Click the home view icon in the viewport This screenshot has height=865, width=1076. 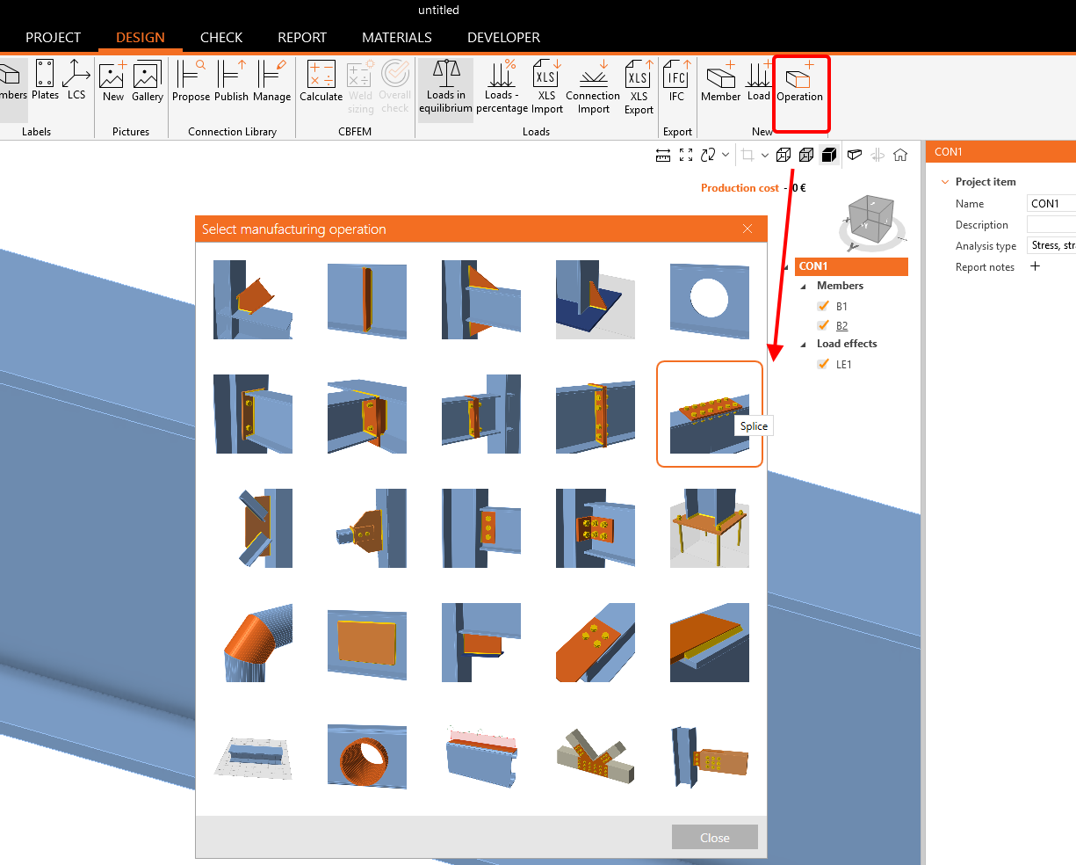coord(899,154)
